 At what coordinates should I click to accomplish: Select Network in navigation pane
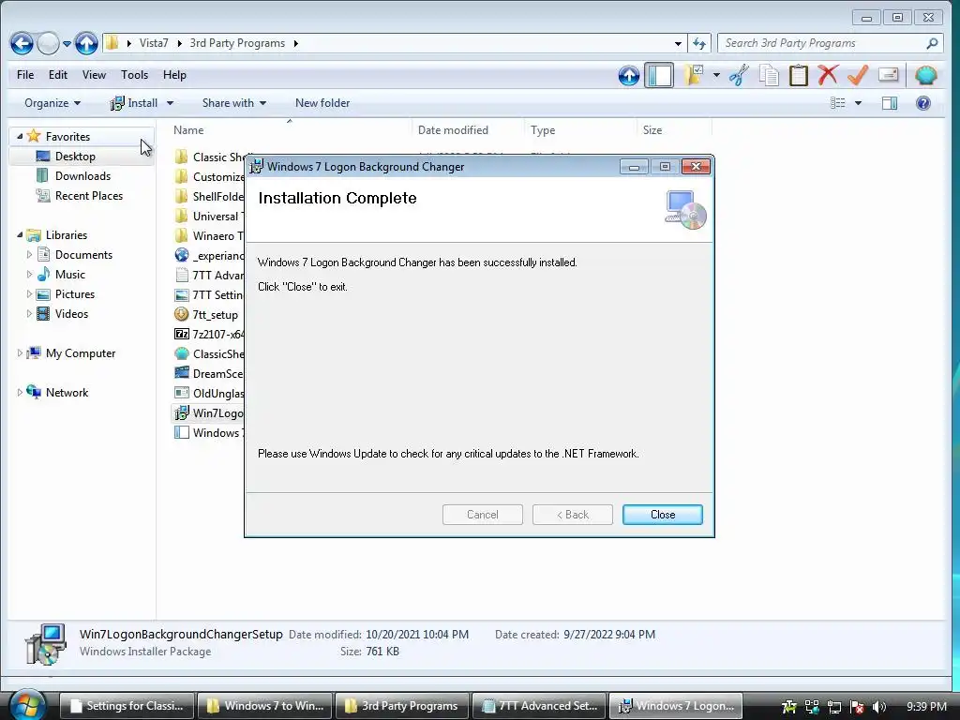tap(67, 393)
